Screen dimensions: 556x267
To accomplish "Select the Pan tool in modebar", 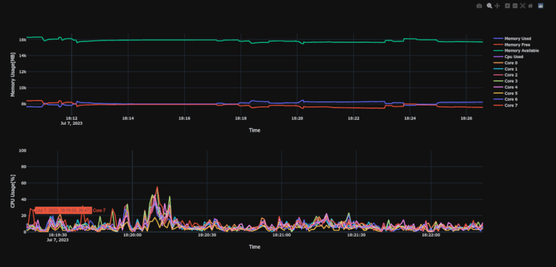I will (497, 6).
